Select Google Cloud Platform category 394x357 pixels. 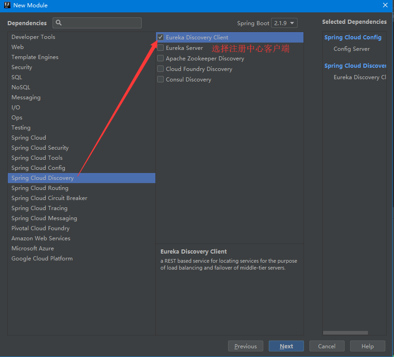(x=81, y=259)
